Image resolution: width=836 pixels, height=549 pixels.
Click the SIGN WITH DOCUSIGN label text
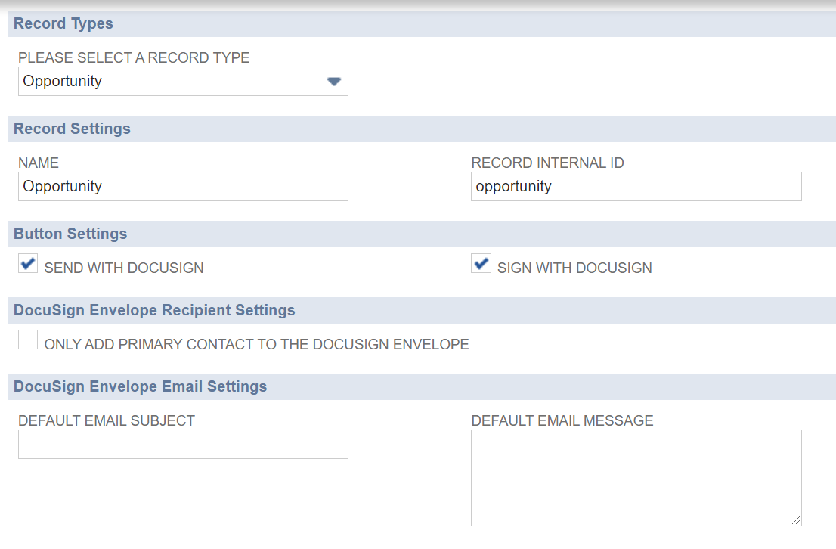tap(574, 268)
